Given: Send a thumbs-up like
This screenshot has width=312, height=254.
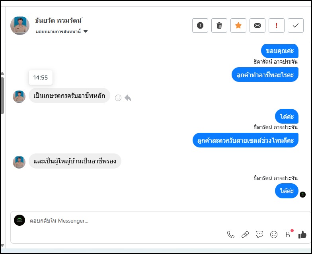Looking at the screenshot, I should click(302, 235).
